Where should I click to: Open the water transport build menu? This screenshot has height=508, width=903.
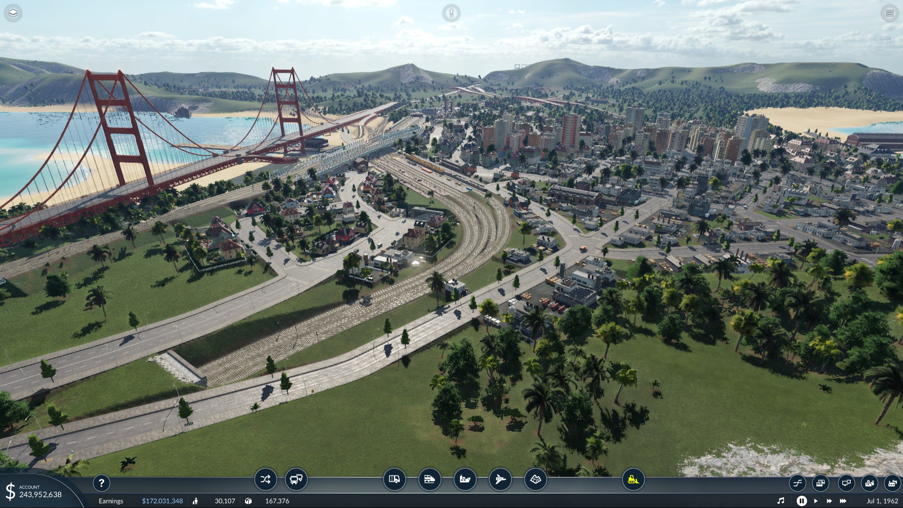(x=465, y=479)
